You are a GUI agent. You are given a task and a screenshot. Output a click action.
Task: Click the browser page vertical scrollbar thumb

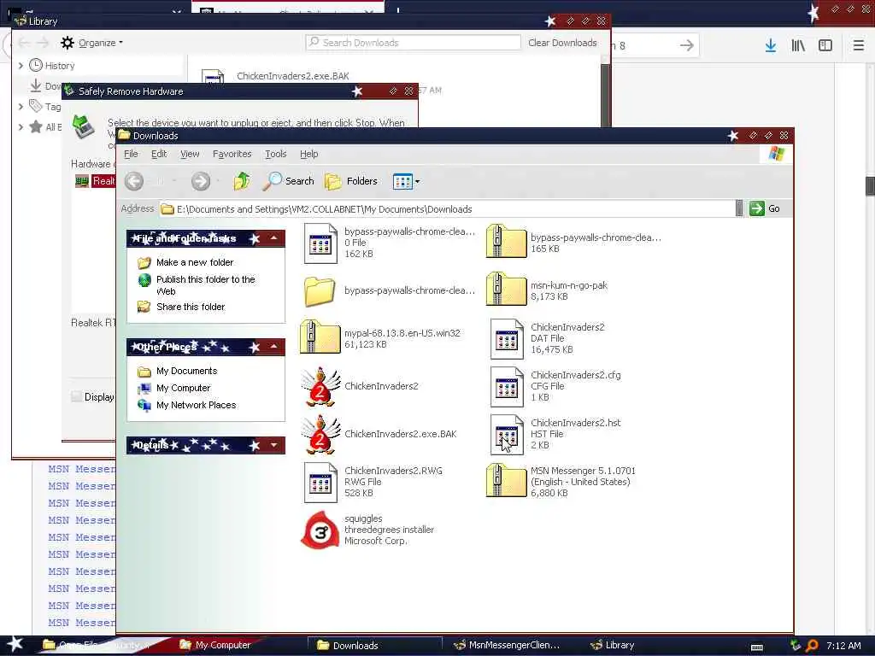(870, 185)
